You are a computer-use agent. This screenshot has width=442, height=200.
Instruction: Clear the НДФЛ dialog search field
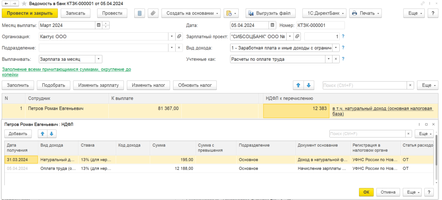pyautogui.click(x=409, y=134)
